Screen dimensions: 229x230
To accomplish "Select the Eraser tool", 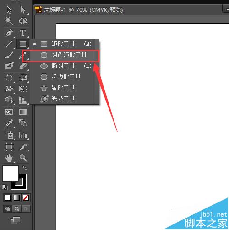I will pos(23,66).
